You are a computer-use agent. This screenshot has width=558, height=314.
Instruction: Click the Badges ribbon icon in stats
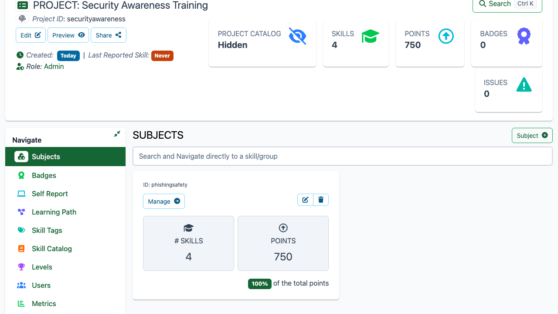[524, 36]
